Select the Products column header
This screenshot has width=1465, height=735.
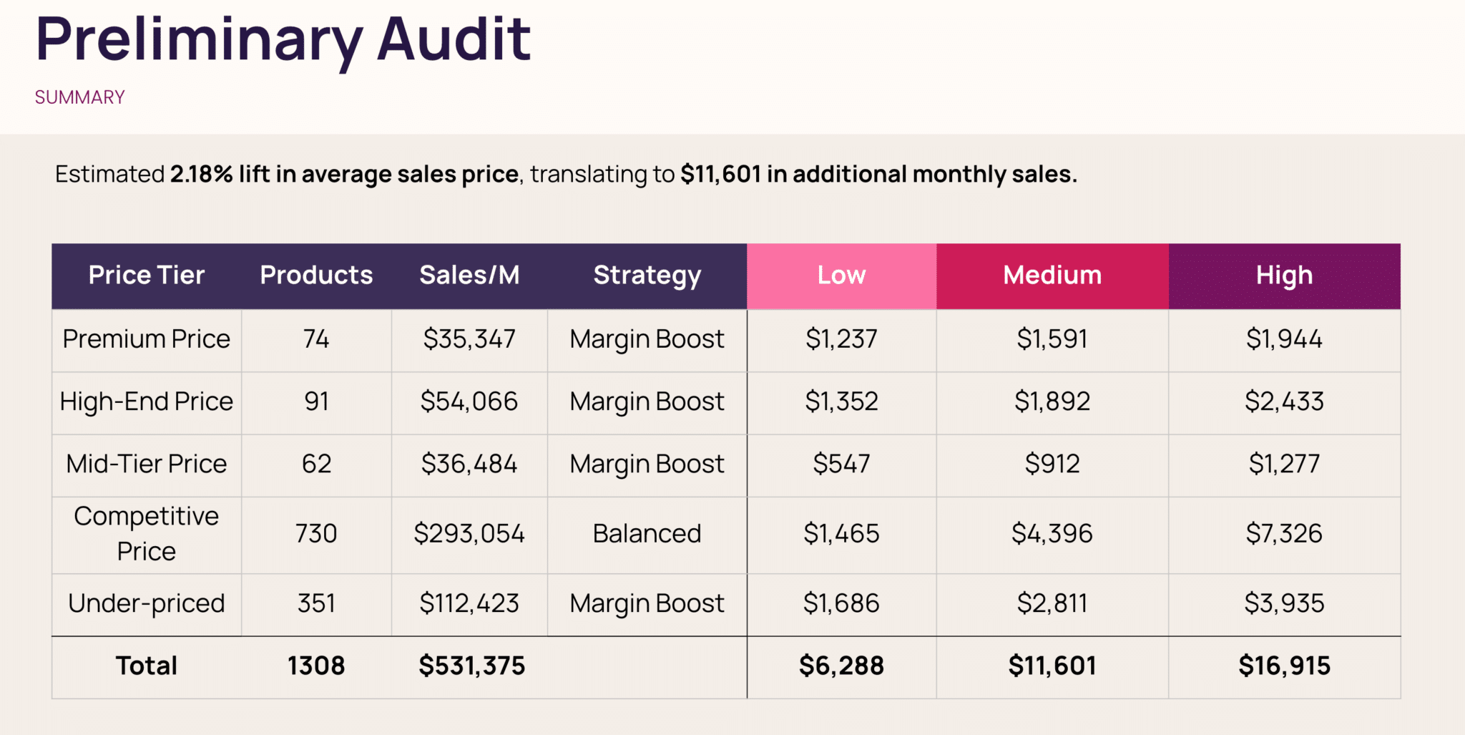(316, 276)
